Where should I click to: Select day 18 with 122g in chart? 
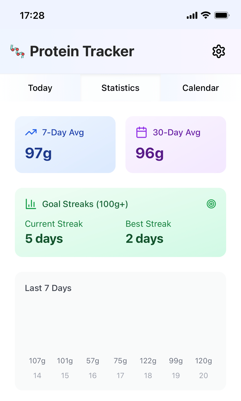click(148, 368)
